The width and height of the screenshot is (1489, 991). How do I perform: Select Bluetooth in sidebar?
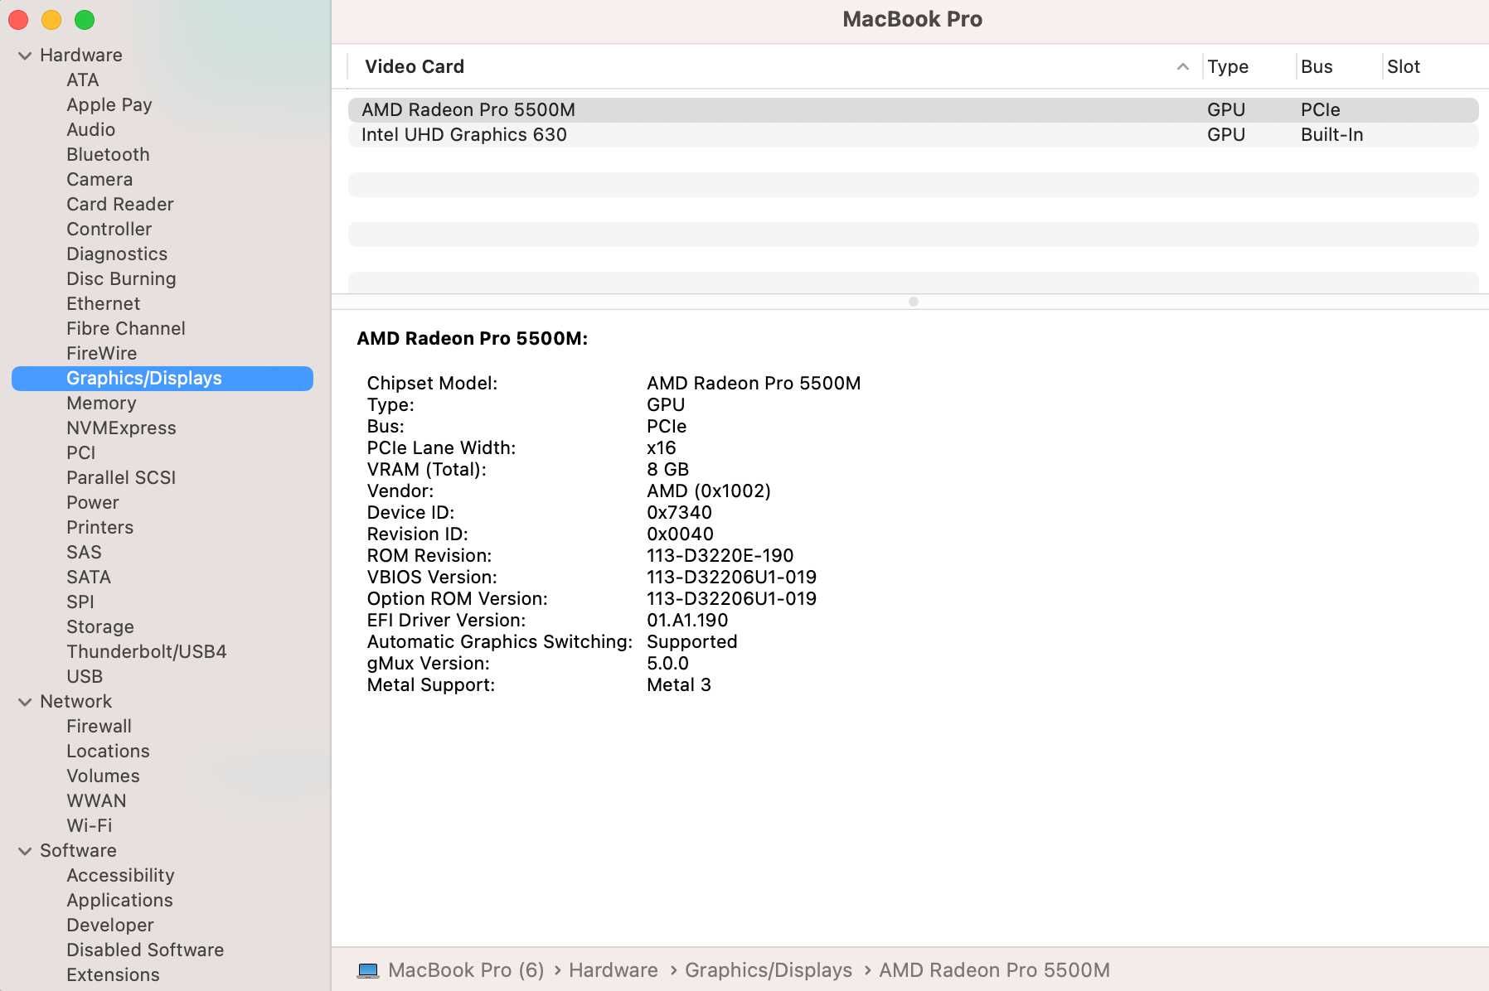109,155
